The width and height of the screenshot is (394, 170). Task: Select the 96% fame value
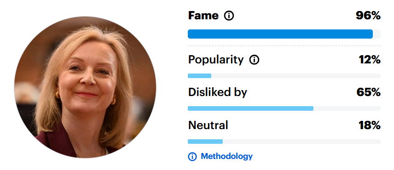pyautogui.click(x=368, y=16)
